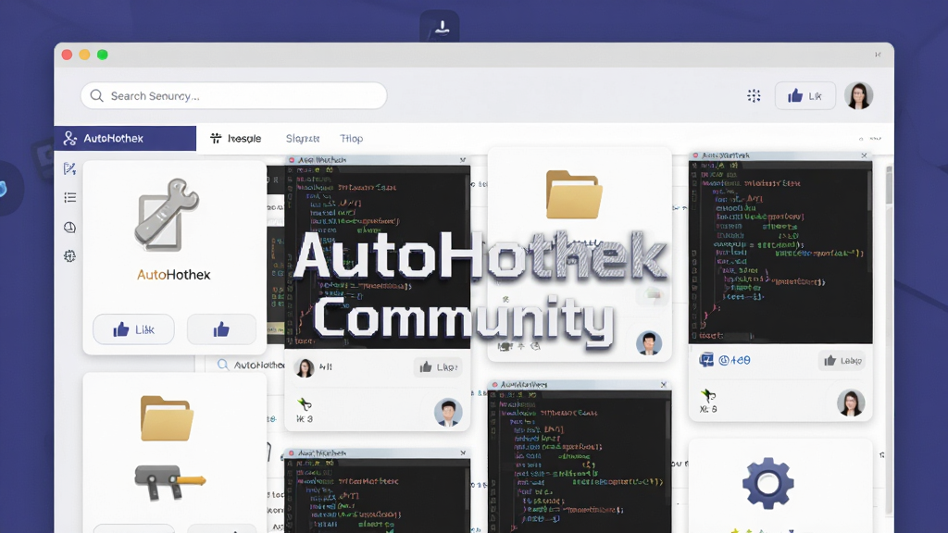Viewport: 948px width, 533px height.
Task: Open the first center code snippet thumbnail
Action: click(378, 257)
